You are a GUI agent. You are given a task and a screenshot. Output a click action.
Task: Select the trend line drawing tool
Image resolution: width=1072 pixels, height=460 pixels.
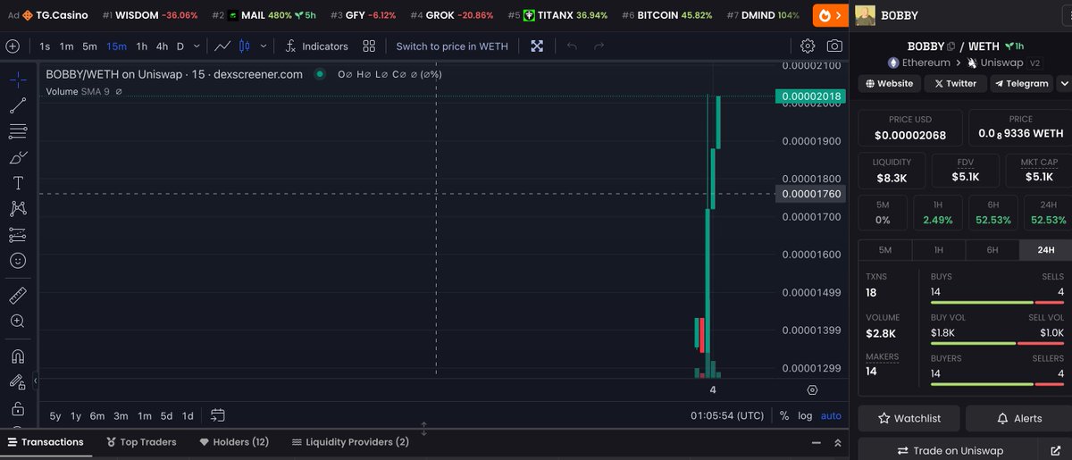[18, 105]
